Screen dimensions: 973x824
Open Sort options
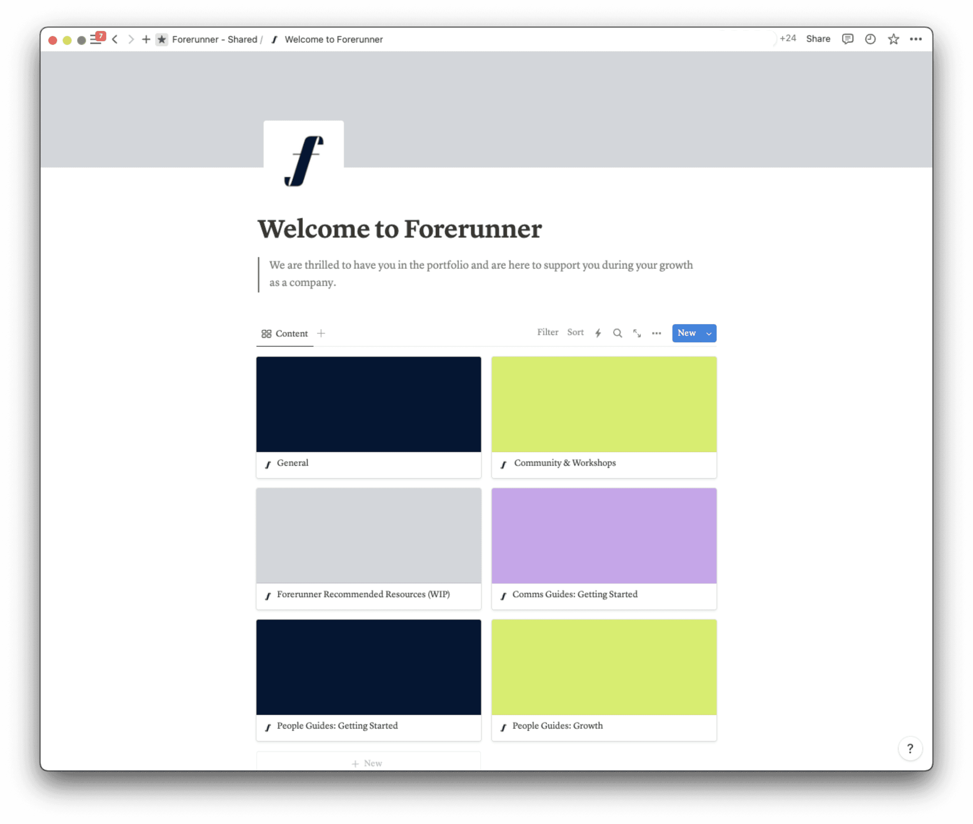coord(575,332)
